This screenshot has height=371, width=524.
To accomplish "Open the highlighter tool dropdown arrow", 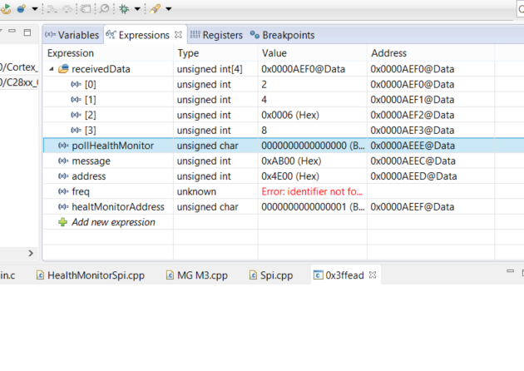I will pyautogui.click(x=169, y=9).
